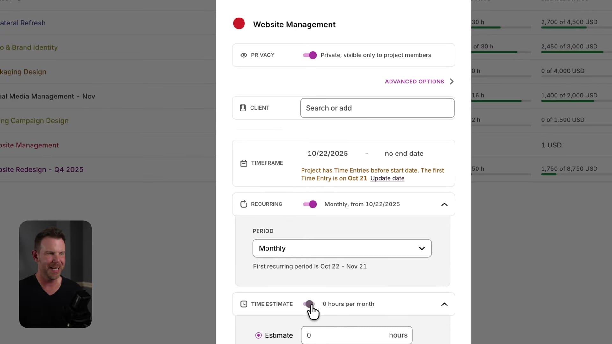Click '2,700 of 4,500 USD' billable value
The height and width of the screenshot is (344, 612).
(x=569, y=22)
